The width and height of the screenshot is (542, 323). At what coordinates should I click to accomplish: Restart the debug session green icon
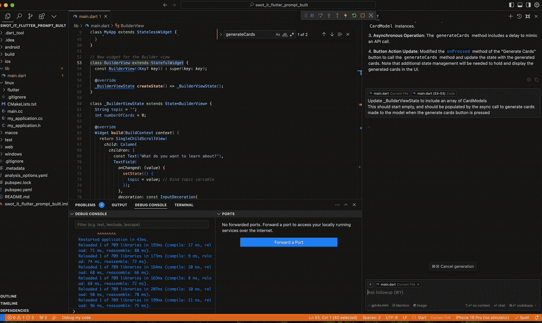pos(354,16)
